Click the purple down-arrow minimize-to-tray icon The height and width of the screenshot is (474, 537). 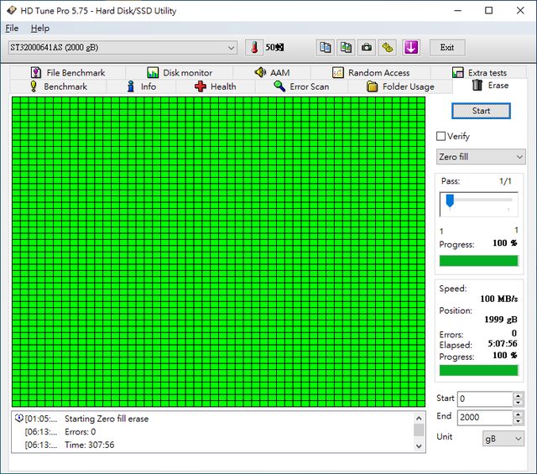coord(410,47)
